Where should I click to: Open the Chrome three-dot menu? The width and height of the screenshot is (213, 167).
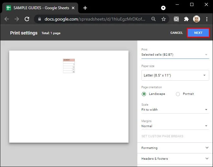tap(207, 19)
